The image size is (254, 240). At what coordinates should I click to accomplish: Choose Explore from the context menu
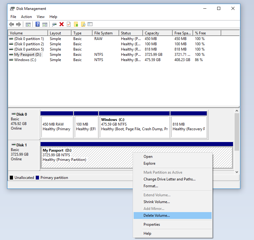(173, 163)
